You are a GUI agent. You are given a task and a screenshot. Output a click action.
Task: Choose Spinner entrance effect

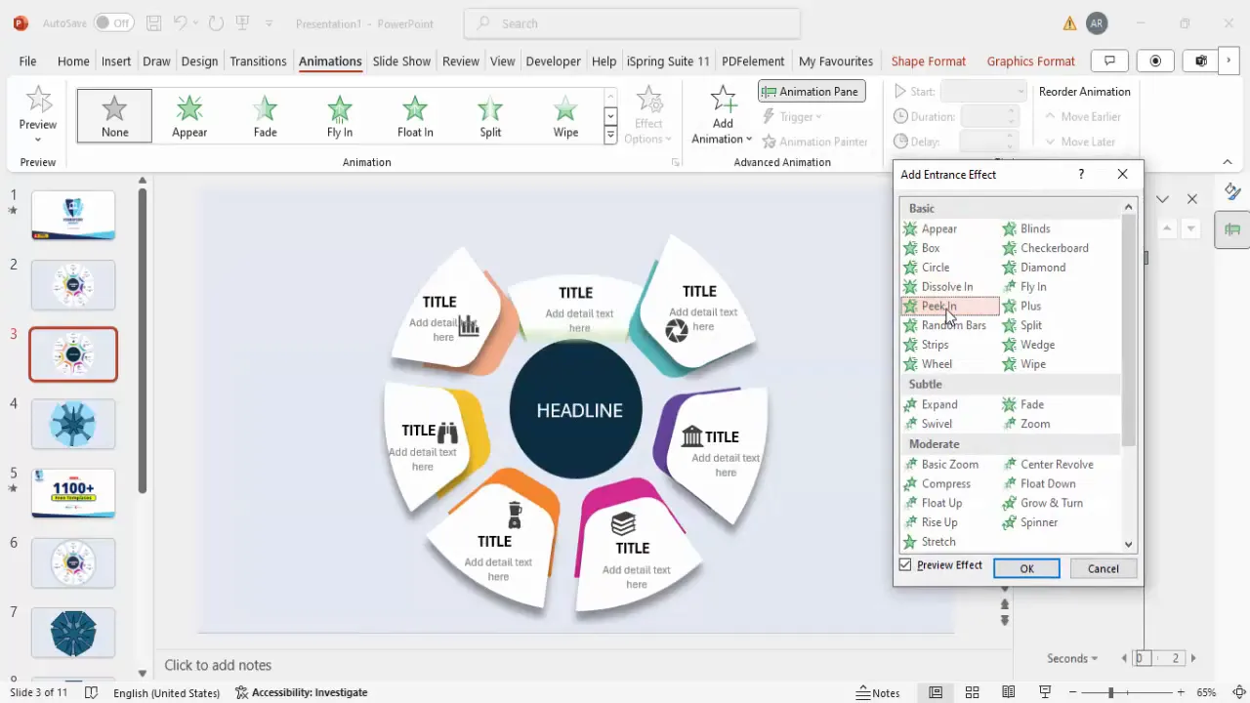click(1030, 522)
